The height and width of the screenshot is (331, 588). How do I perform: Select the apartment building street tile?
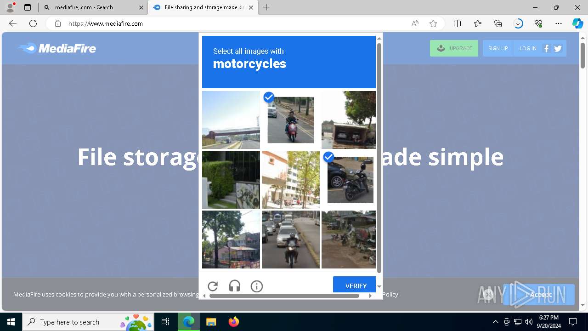click(x=291, y=180)
